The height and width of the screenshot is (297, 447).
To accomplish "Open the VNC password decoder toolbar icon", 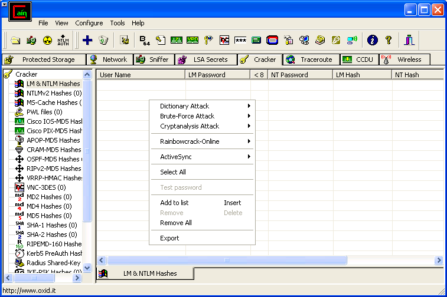I will tap(224, 40).
